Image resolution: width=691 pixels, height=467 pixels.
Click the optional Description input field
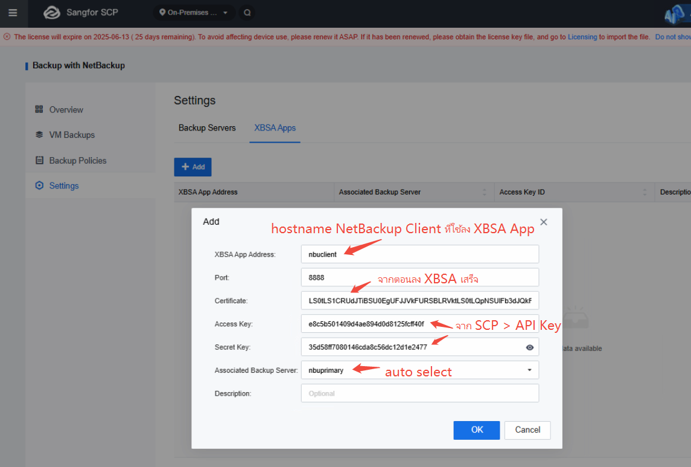(x=419, y=393)
